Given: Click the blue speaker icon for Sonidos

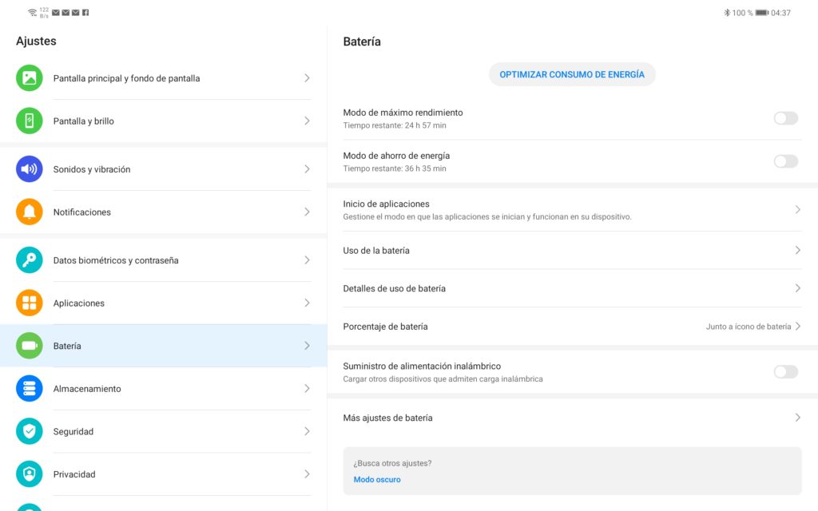Looking at the screenshot, I should tap(30, 169).
